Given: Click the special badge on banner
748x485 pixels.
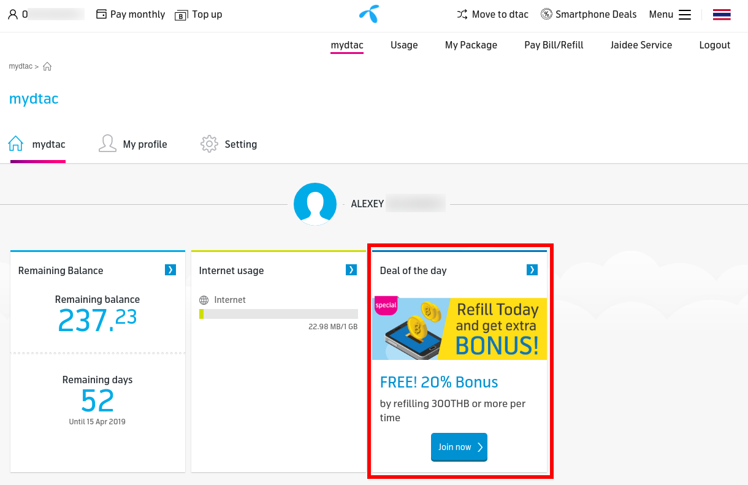Looking at the screenshot, I should tap(386, 305).
